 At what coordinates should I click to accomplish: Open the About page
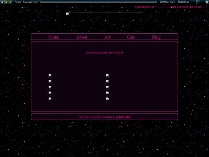click(82, 37)
